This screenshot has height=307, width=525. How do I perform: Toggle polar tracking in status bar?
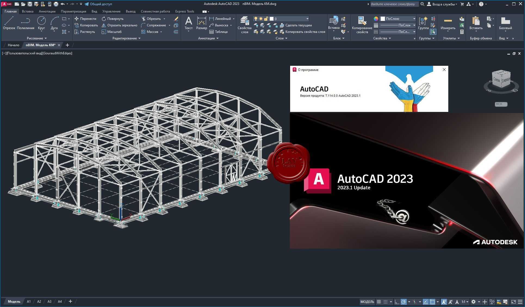(404, 302)
